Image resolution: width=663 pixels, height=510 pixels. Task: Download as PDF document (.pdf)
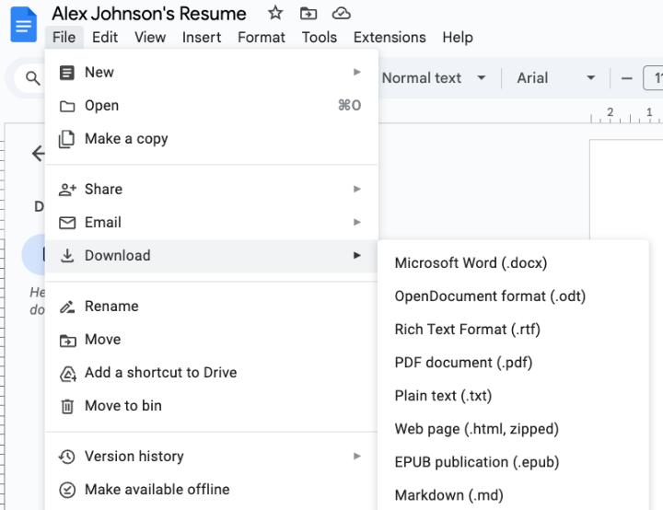(513, 363)
